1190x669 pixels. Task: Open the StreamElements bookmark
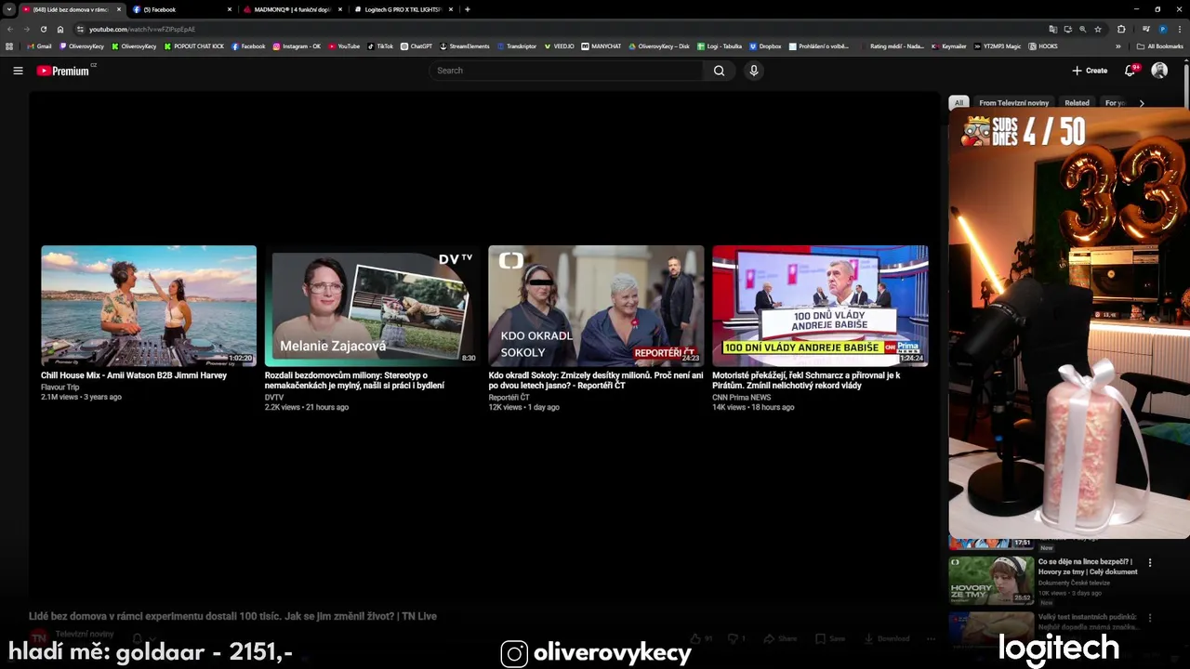click(465, 46)
